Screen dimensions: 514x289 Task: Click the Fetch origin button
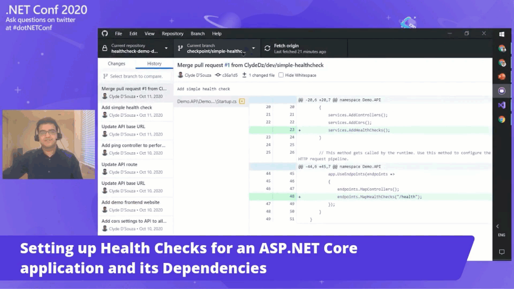click(304, 49)
